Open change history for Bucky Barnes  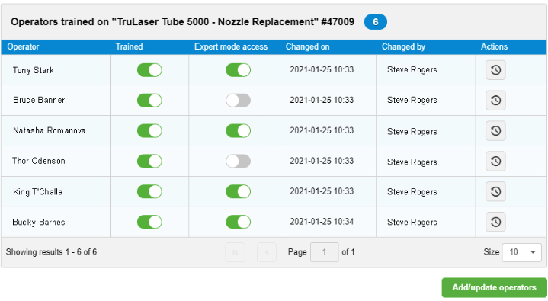495,222
